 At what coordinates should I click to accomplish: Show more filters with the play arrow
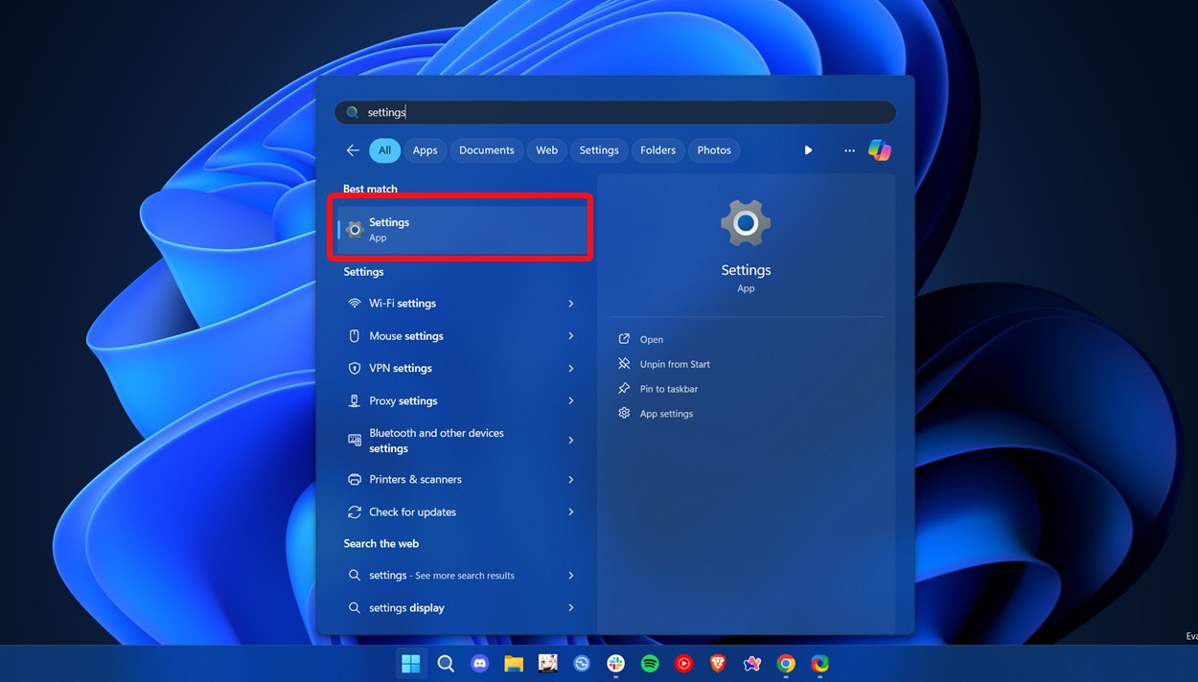click(x=808, y=150)
